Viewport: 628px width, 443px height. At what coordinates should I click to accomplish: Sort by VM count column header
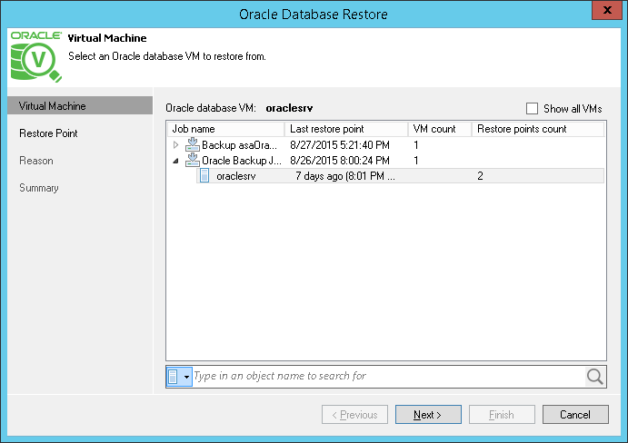440,129
